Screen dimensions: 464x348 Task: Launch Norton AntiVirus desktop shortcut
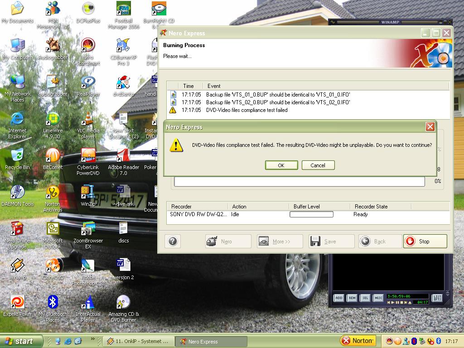(53, 198)
